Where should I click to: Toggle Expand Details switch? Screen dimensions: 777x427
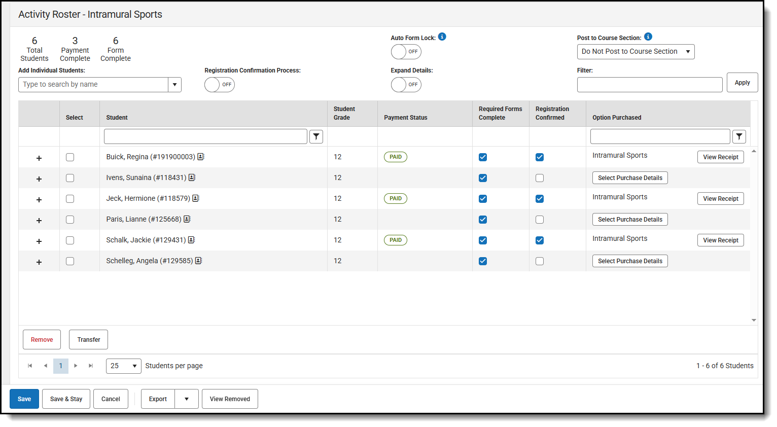coord(406,85)
